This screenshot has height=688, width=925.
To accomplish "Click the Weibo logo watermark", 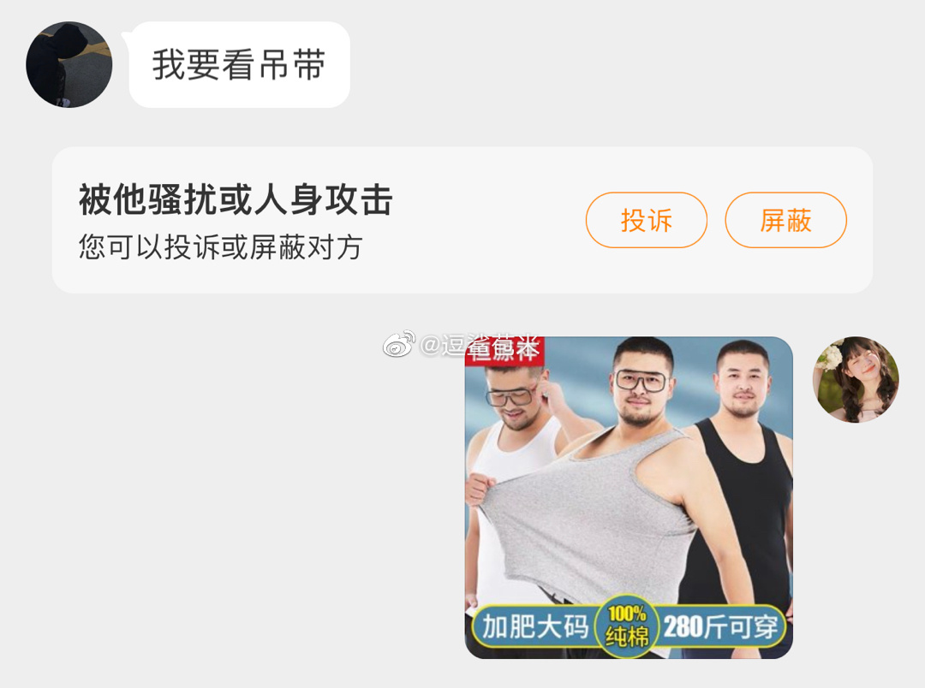I will [399, 344].
